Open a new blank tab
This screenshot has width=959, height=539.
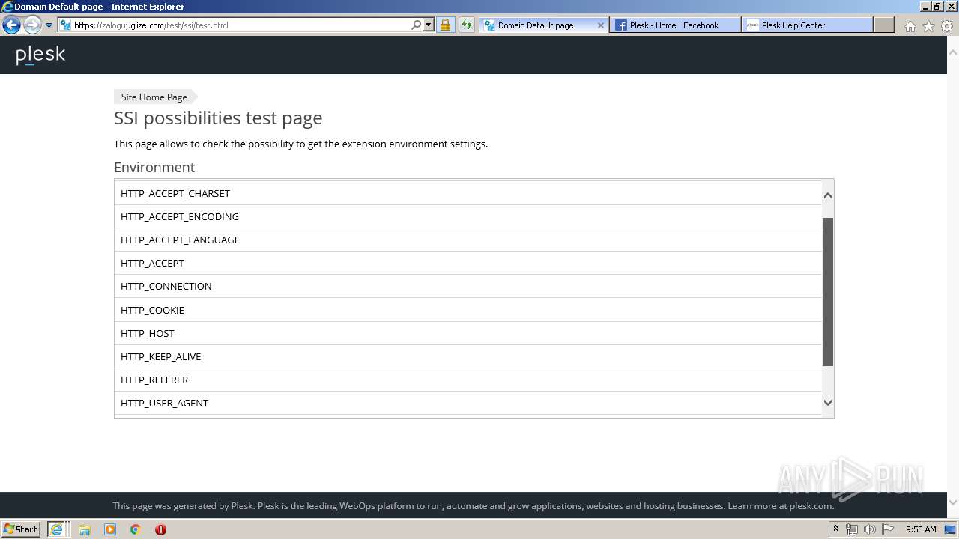(884, 25)
